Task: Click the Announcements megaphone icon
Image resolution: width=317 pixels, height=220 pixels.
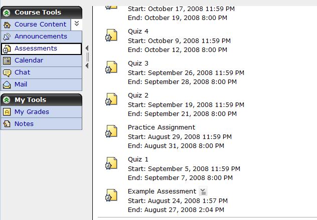Action: (7, 36)
